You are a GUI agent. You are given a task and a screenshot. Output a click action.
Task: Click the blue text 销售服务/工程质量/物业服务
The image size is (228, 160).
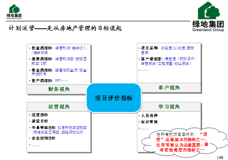click(166, 63)
